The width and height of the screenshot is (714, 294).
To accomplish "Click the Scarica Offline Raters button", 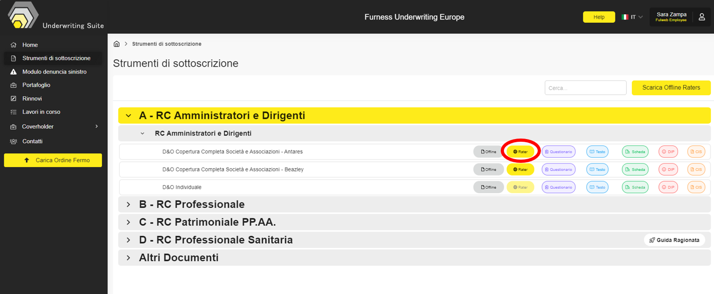I will [x=671, y=88].
